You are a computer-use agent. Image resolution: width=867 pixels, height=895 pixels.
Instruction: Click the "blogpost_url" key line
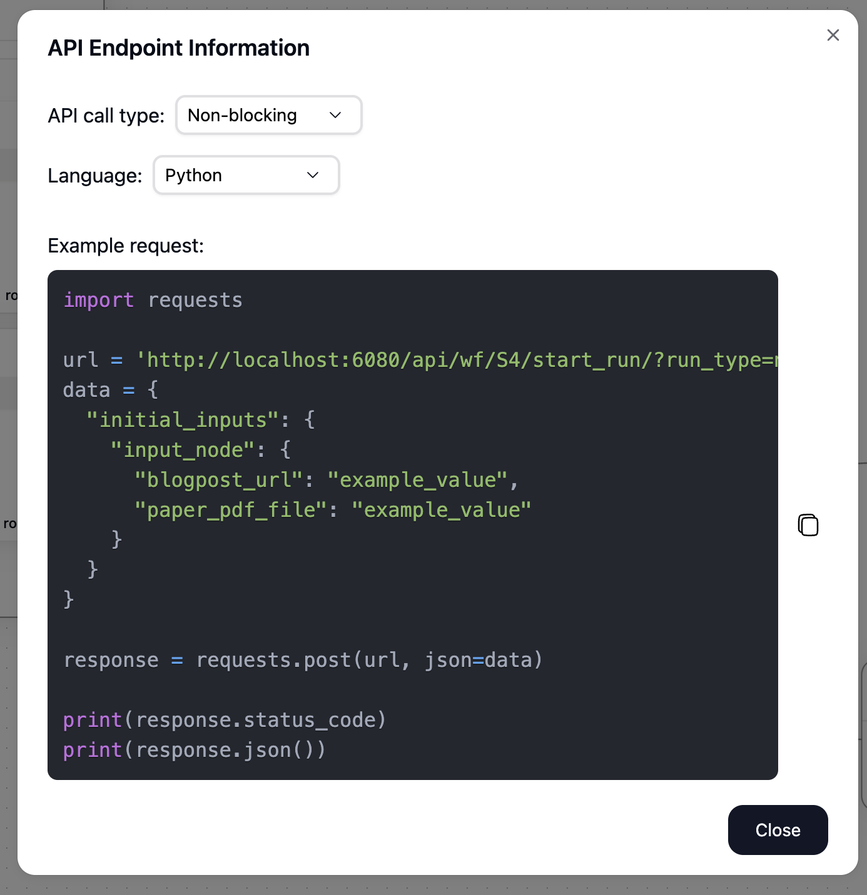coord(327,480)
